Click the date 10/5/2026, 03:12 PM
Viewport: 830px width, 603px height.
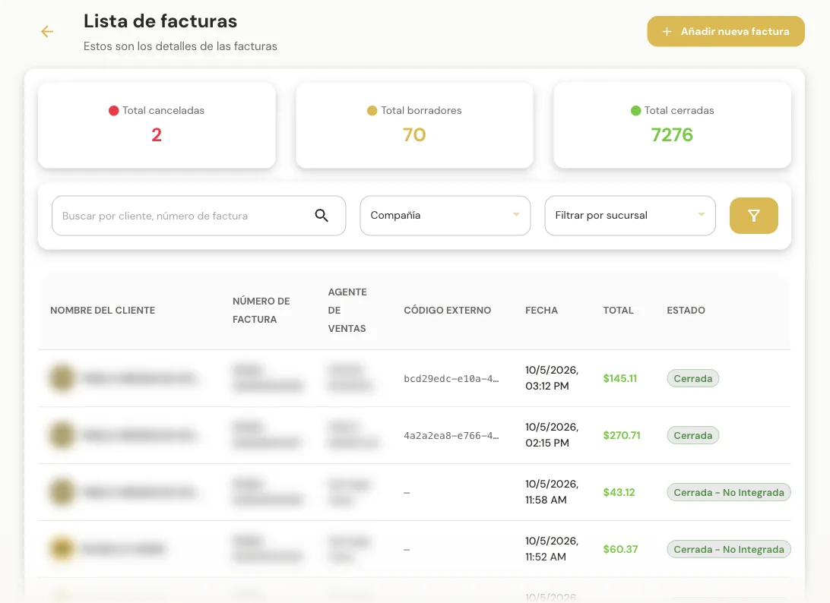coord(552,378)
